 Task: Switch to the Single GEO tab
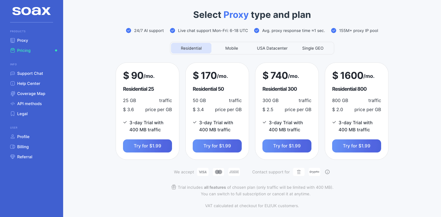313,48
